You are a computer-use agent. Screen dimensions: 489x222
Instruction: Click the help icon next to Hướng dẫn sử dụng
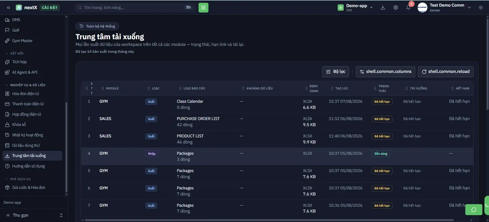(x=7, y=166)
